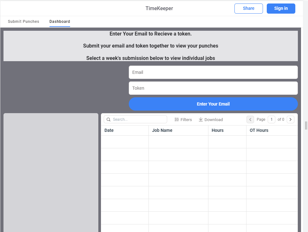Click the table Search box
This screenshot has width=308, height=232.
pyautogui.click(x=139, y=119)
